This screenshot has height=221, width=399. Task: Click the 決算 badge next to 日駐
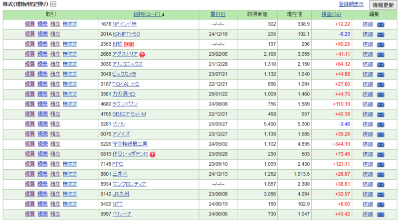coord(129,44)
